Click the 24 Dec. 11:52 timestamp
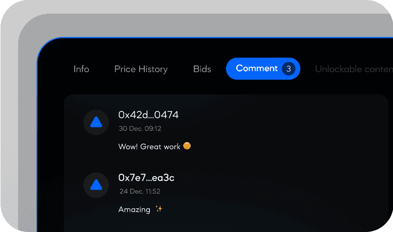Image resolution: width=393 pixels, height=232 pixels. (140, 192)
